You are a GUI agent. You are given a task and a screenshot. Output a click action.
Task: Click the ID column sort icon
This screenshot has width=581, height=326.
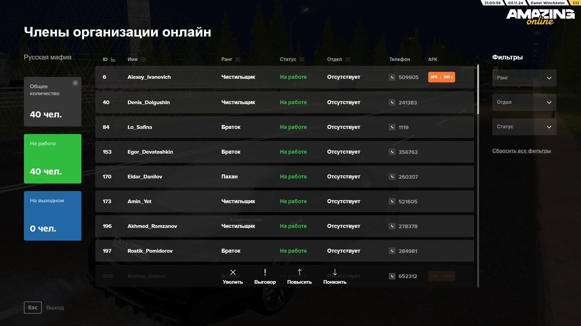[113, 59]
